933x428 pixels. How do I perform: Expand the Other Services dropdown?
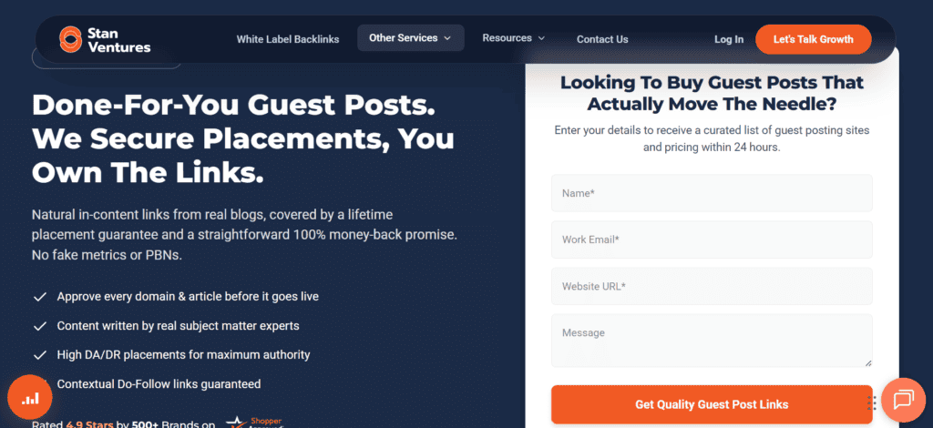click(x=411, y=38)
